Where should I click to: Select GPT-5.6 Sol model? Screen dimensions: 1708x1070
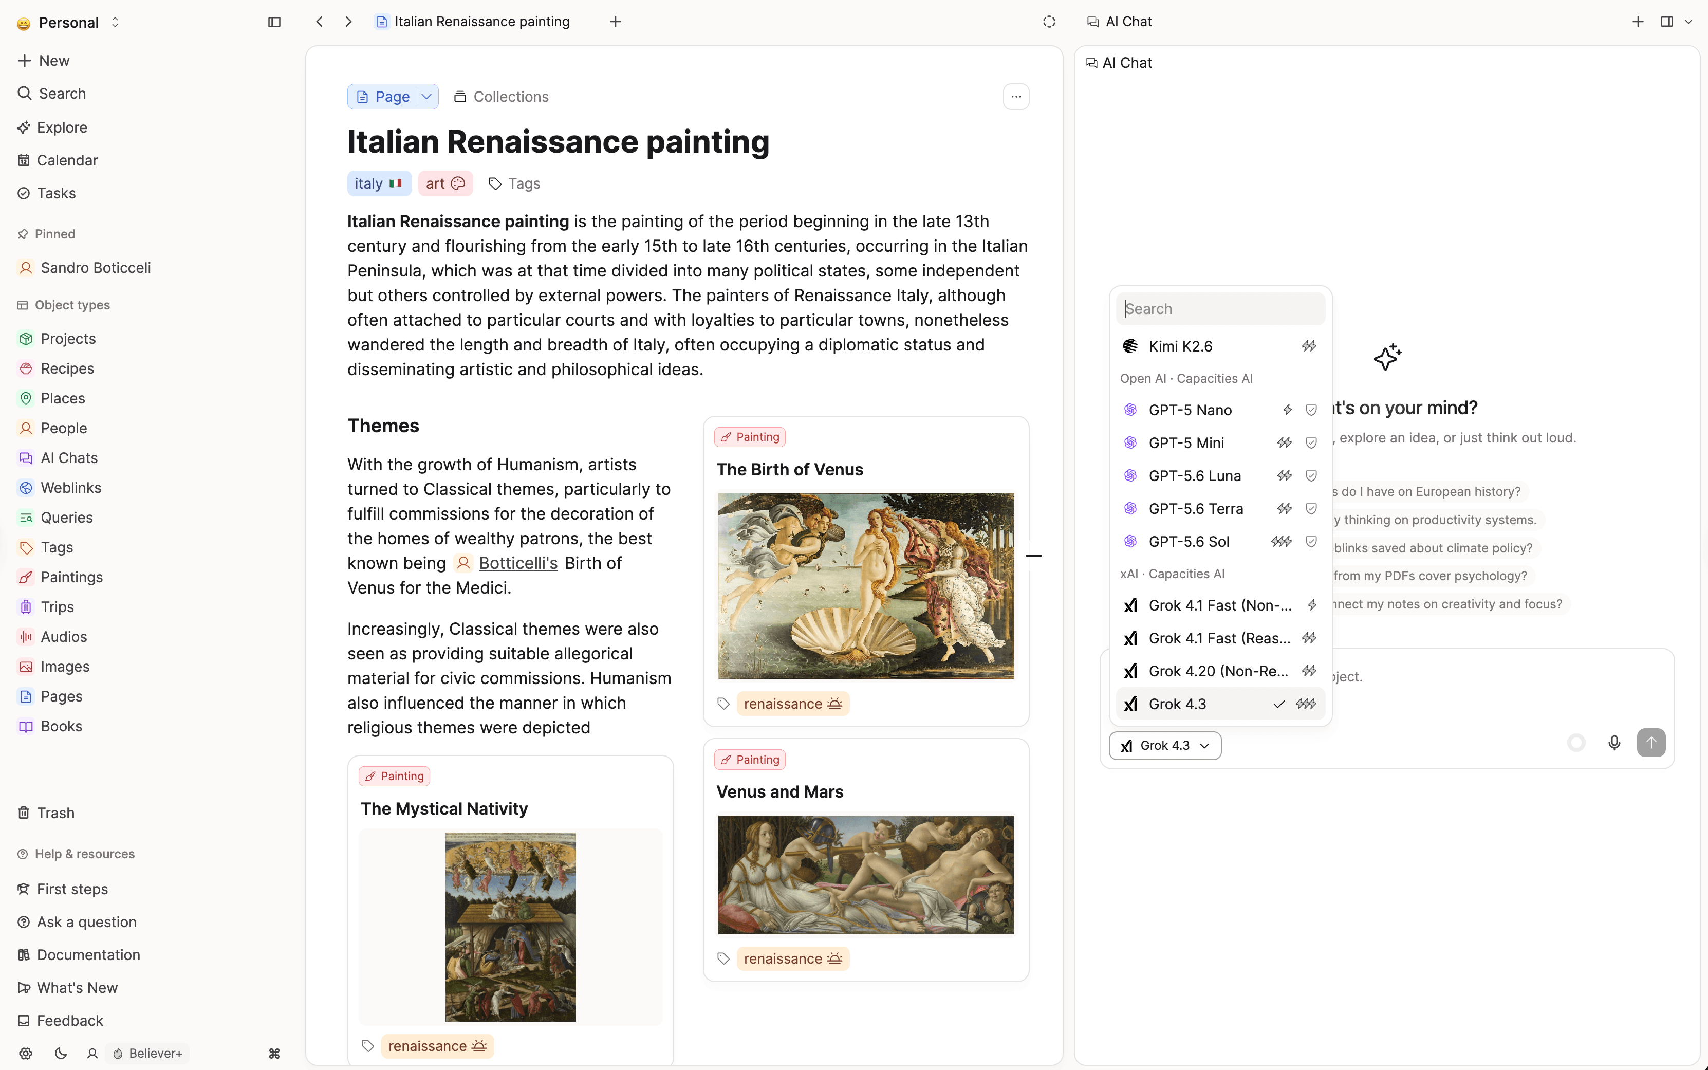1220,541
